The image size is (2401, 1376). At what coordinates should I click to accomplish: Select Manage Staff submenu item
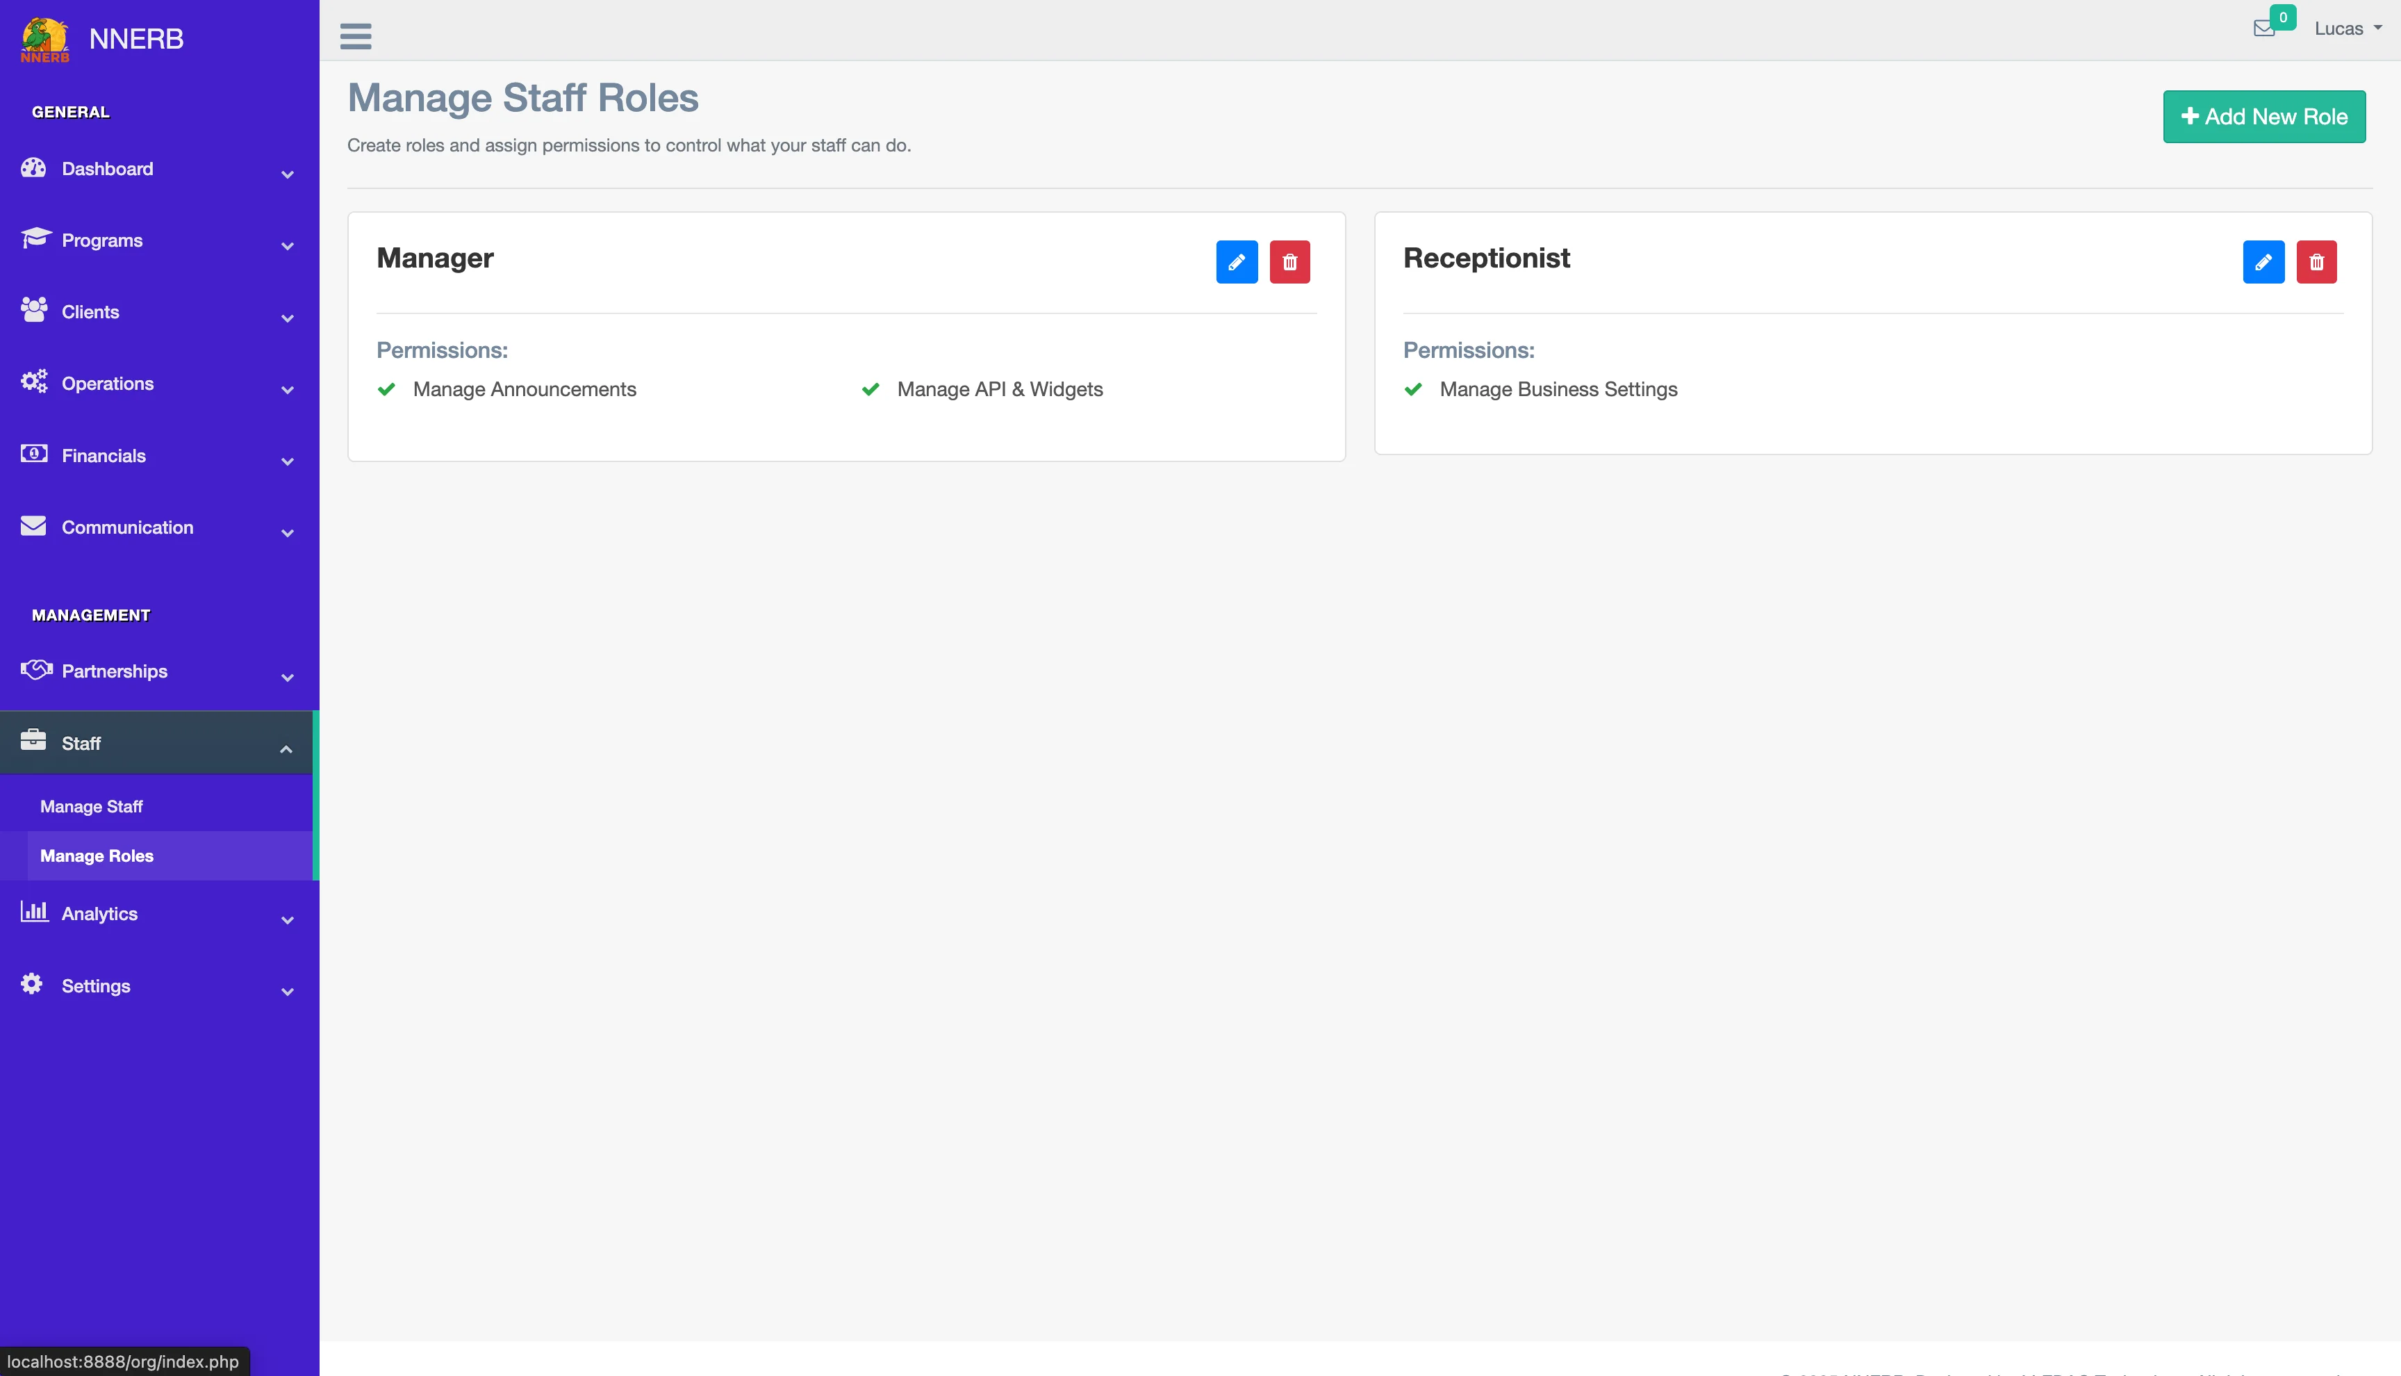click(x=92, y=806)
